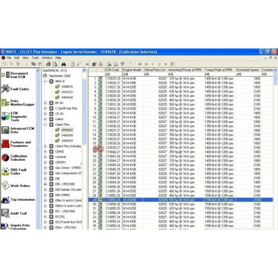Sort by Advertised Power at RPM header
The width and height of the screenshot is (278, 278).
click(185, 70)
